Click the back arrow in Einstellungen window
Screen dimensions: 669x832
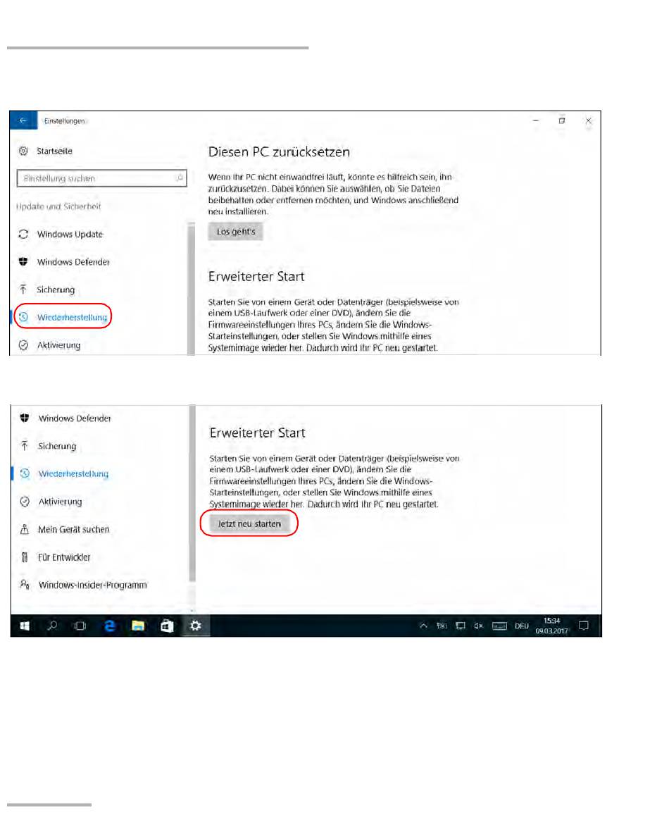[23, 121]
